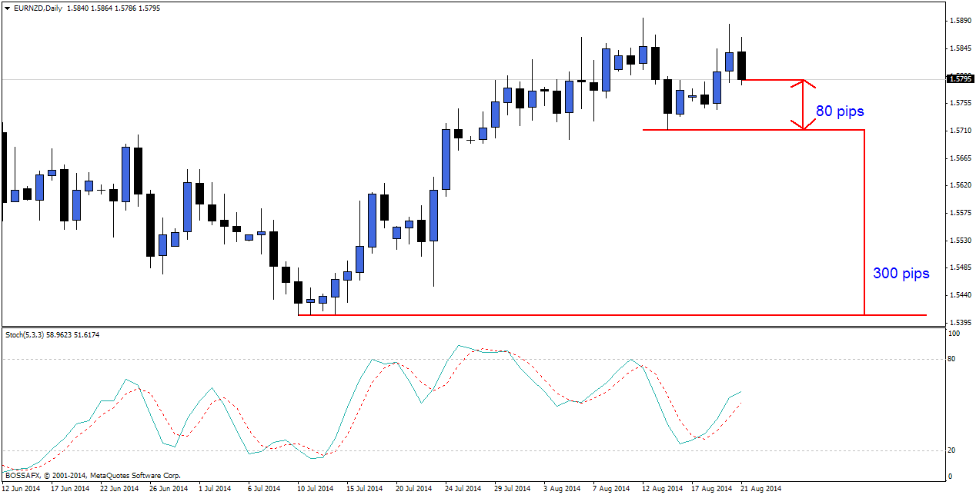Click the 17 Jun 2014 date label
The width and height of the screenshot is (976, 495).
pos(70,488)
